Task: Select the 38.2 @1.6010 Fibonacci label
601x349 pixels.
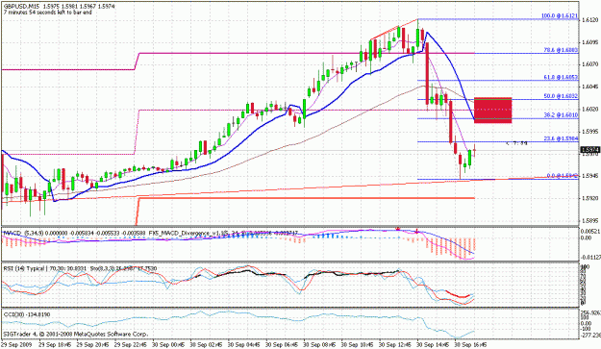Action: click(x=561, y=115)
